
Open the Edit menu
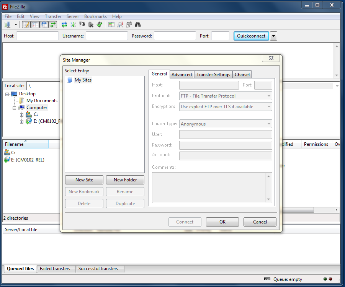pyautogui.click(x=21, y=16)
